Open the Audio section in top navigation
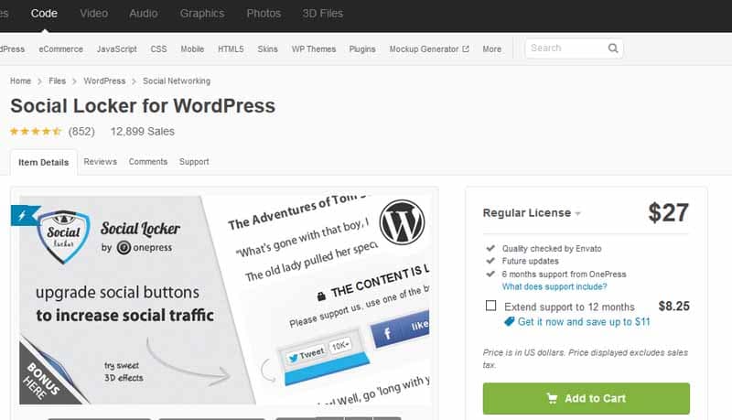Viewport: 732px width, 420px height. 144,14
